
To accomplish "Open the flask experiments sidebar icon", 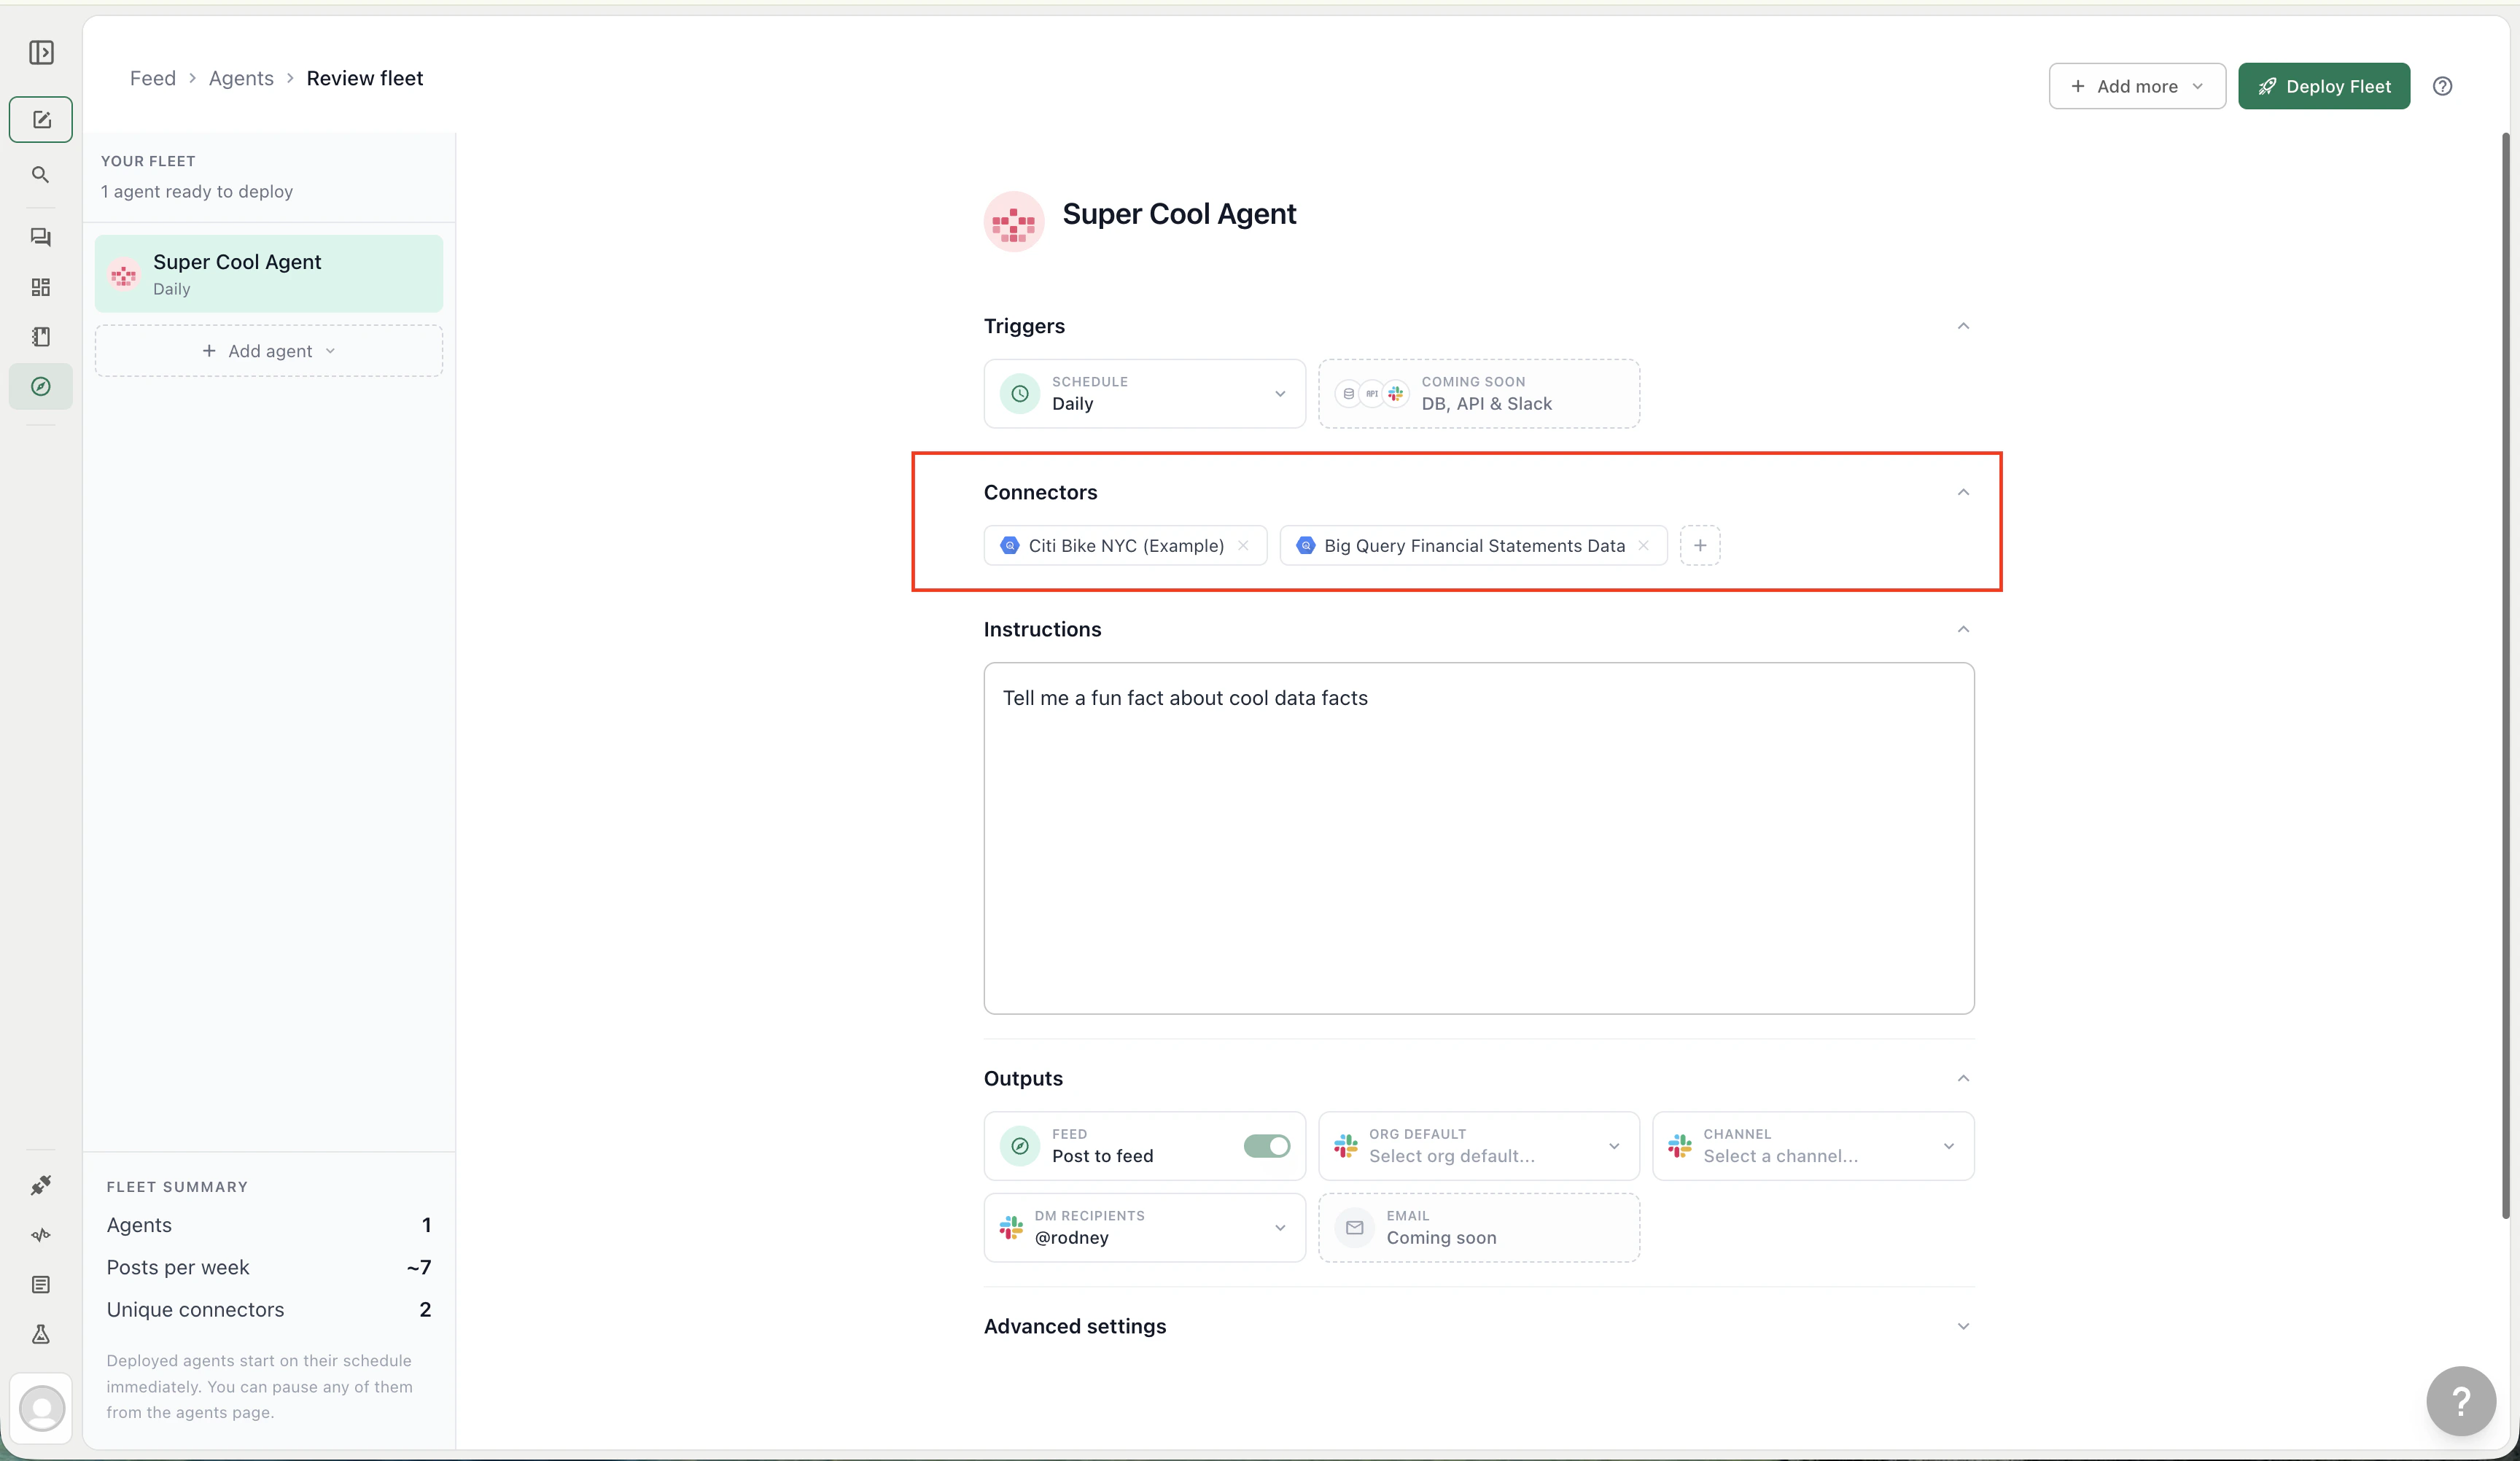I will pyautogui.click(x=41, y=1334).
